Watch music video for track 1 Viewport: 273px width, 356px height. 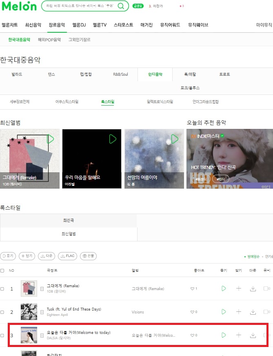pos(266,288)
